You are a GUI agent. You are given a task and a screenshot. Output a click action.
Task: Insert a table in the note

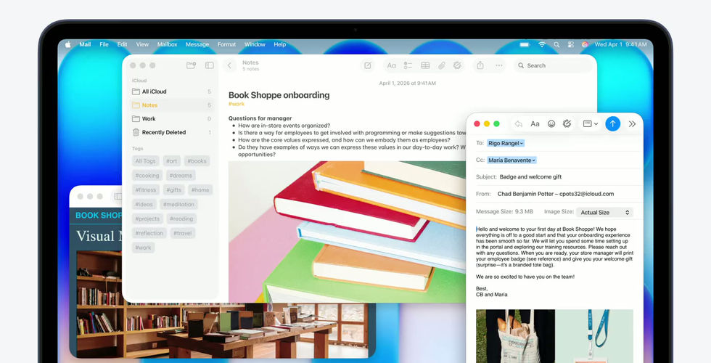(425, 65)
